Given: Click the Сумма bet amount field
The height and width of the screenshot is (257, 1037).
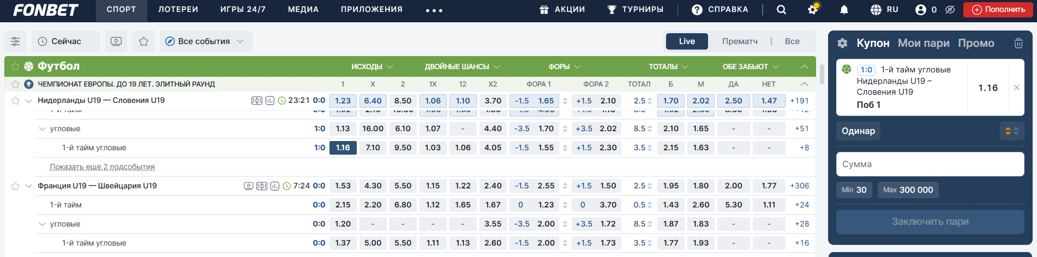Looking at the screenshot, I should pos(930,164).
